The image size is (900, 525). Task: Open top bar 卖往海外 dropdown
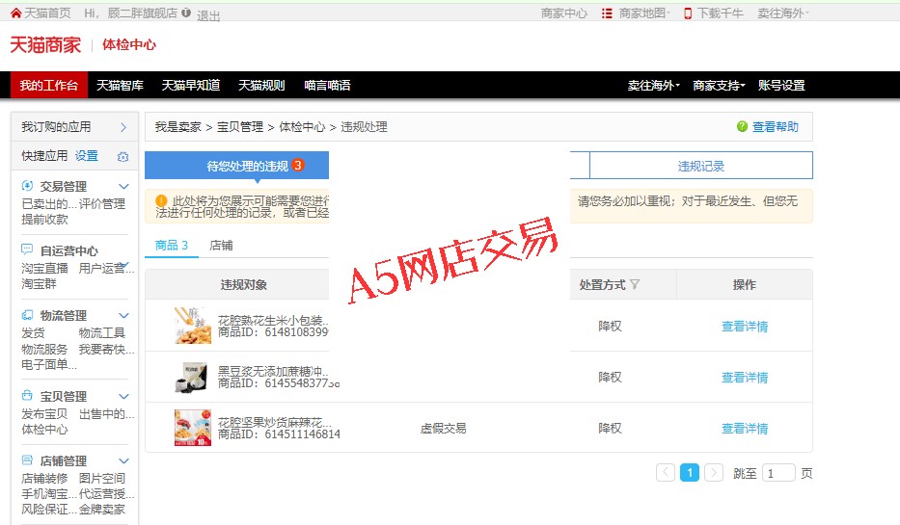[783, 13]
